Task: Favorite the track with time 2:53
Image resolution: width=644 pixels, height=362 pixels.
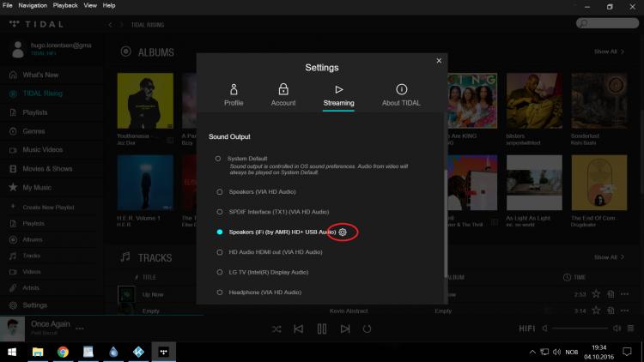Action: pos(596,294)
